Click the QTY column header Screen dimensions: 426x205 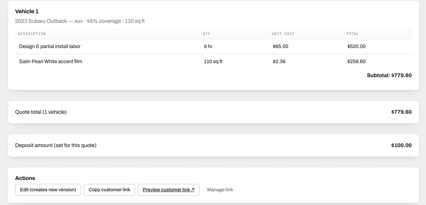coord(207,34)
